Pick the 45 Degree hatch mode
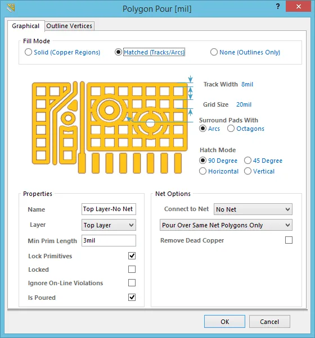This screenshot has width=315, height=338. pyautogui.click(x=263, y=161)
